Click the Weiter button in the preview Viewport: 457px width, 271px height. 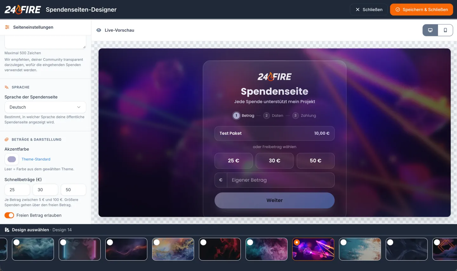pos(275,200)
